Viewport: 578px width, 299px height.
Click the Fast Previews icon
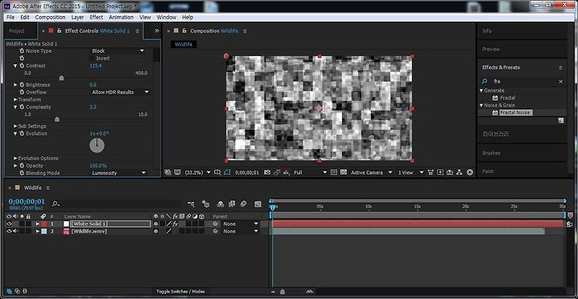(x=440, y=172)
